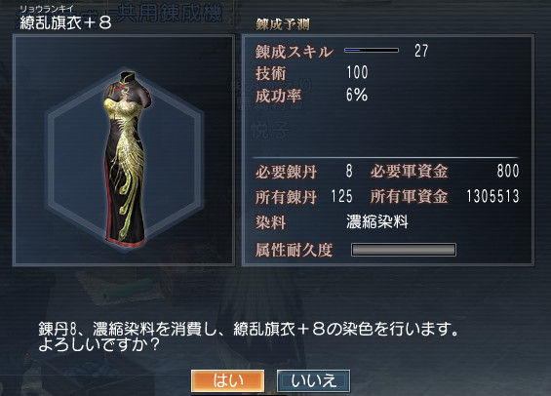The width and height of the screenshot is (551, 396).
Task: Click the 必要錬丹 value 8
Action: (349, 171)
